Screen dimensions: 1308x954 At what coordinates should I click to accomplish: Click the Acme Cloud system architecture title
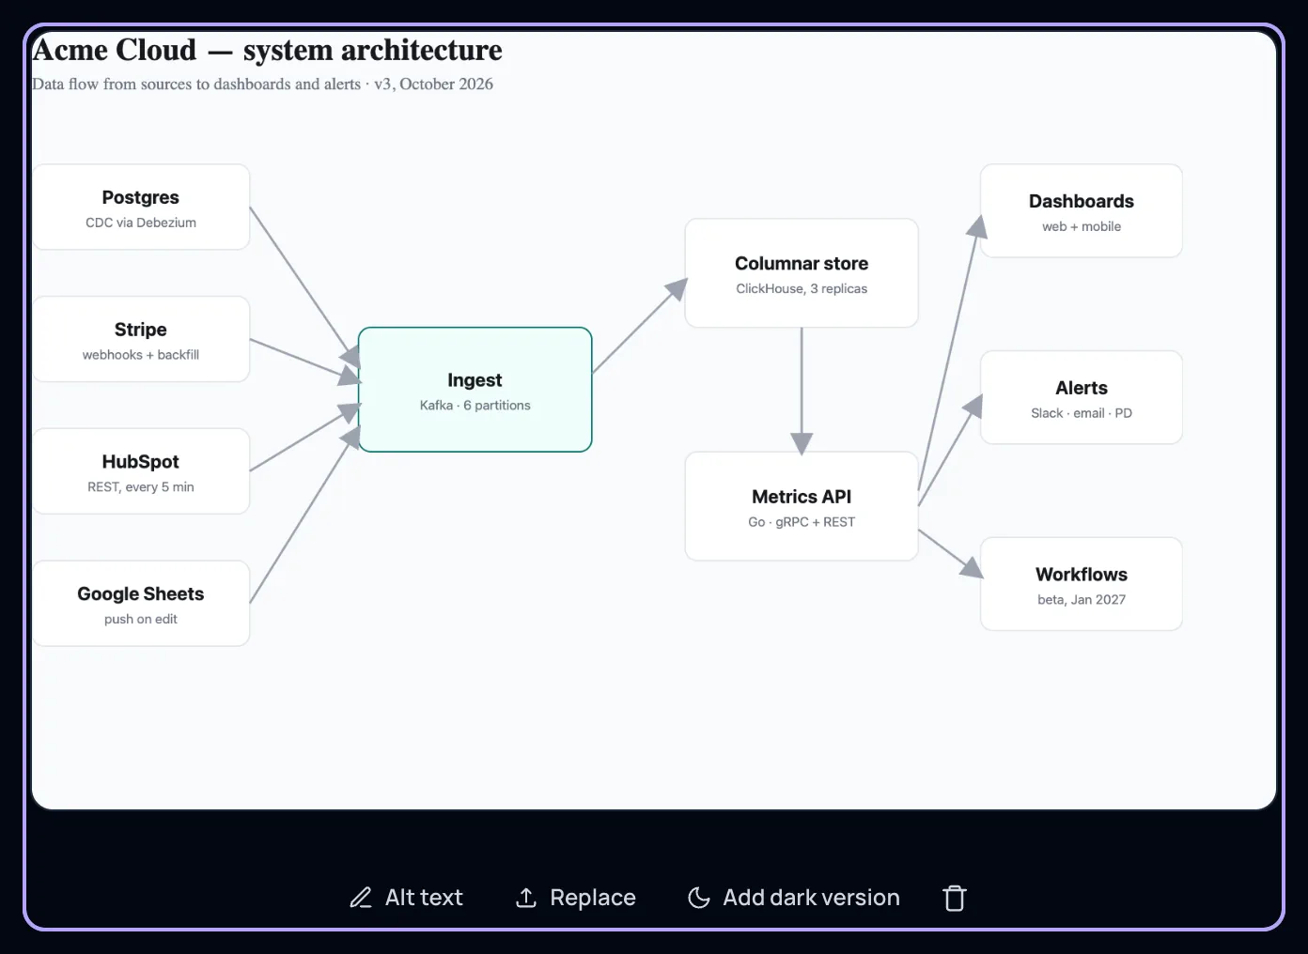pyautogui.click(x=267, y=50)
